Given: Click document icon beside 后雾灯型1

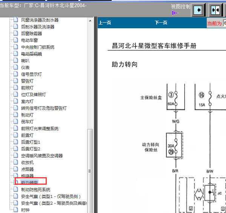Looking at the screenshot, I should tap(16, 142).
